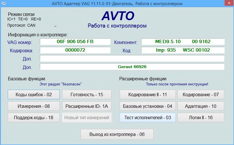Open Логин II - 16
Image resolution: width=234 pixels, height=145 pixels.
(201, 117)
